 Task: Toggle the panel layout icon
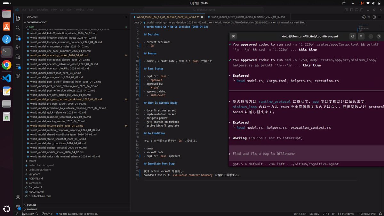(357, 10)
